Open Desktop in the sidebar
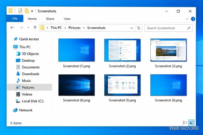Viewport: 203px width, 135px height. [25, 60]
